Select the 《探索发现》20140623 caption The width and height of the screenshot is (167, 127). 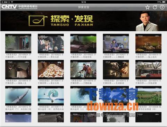51,56
